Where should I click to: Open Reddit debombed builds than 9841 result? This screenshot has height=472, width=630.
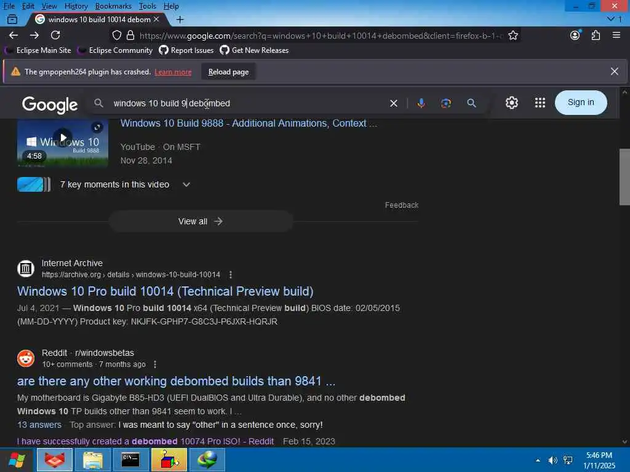[x=176, y=381]
